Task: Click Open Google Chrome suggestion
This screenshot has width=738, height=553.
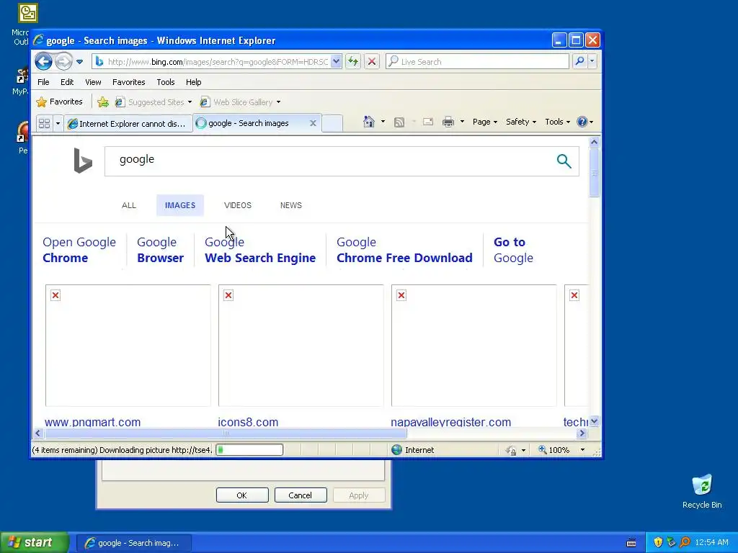Action: (x=79, y=250)
